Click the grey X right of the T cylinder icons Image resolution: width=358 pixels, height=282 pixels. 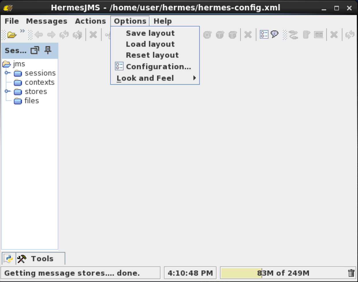click(x=248, y=35)
